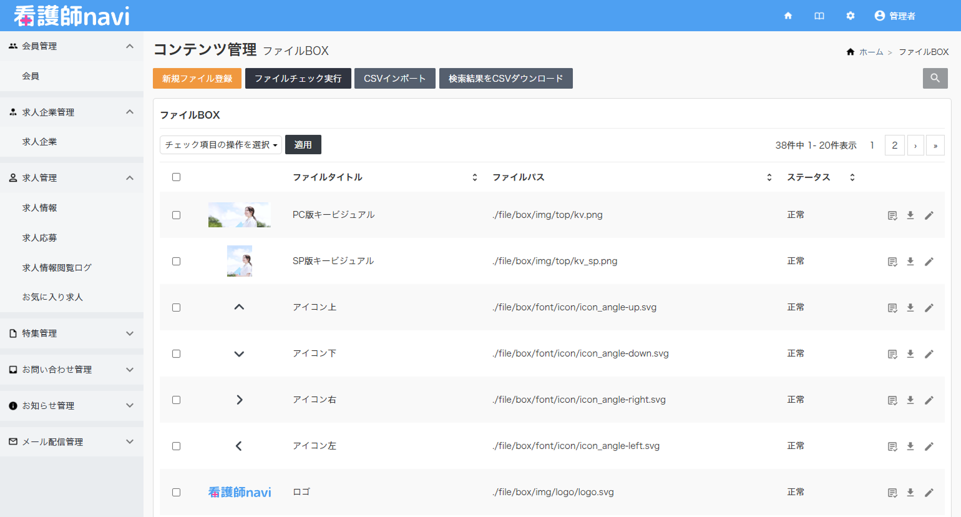Click the home icon in top header
The height and width of the screenshot is (517, 961).
tap(788, 16)
